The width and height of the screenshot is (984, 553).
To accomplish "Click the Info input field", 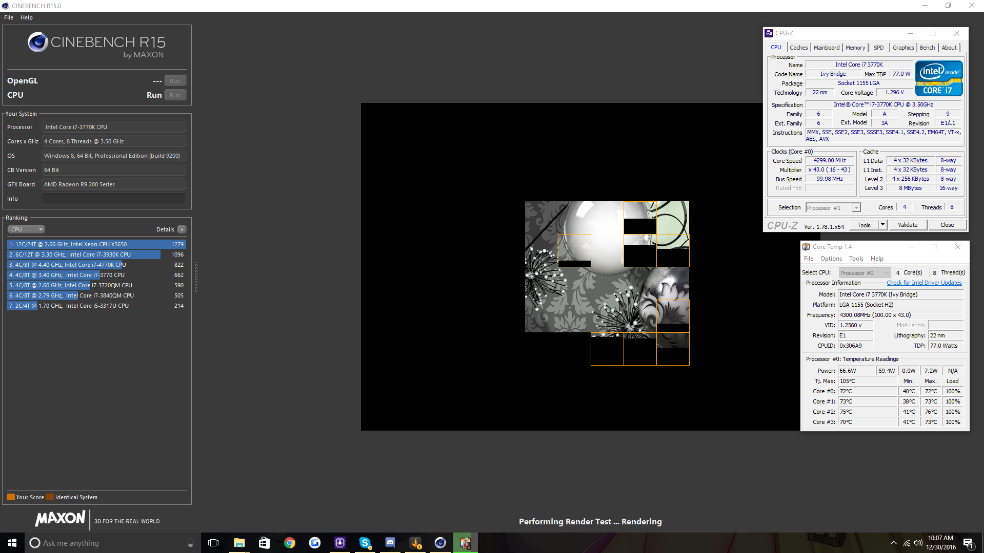I will [114, 199].
